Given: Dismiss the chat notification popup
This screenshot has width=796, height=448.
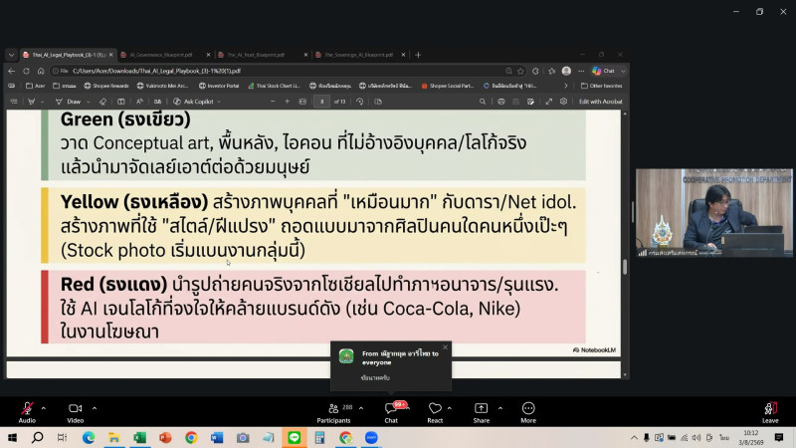Looking at the screenshot, I should tap(445, 347).
